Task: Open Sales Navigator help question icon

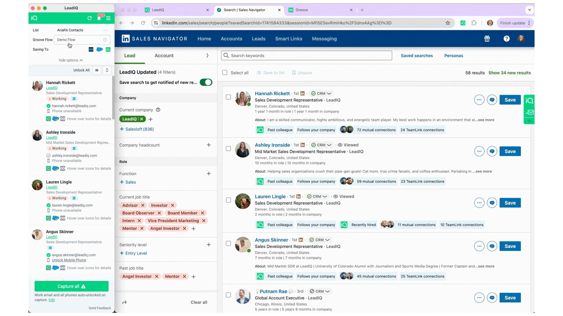Action: click(x=506, y=39)
